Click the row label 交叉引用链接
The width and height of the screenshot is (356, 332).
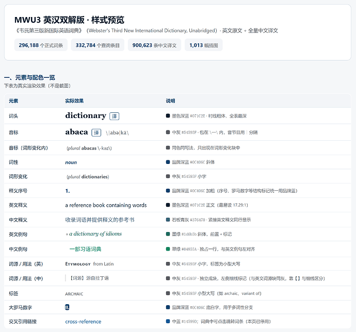click(23, 322)
